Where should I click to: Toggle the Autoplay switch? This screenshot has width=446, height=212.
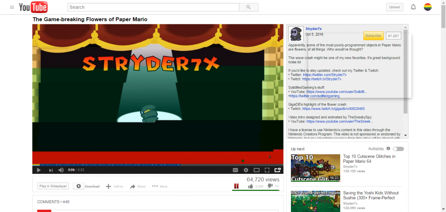398,149
